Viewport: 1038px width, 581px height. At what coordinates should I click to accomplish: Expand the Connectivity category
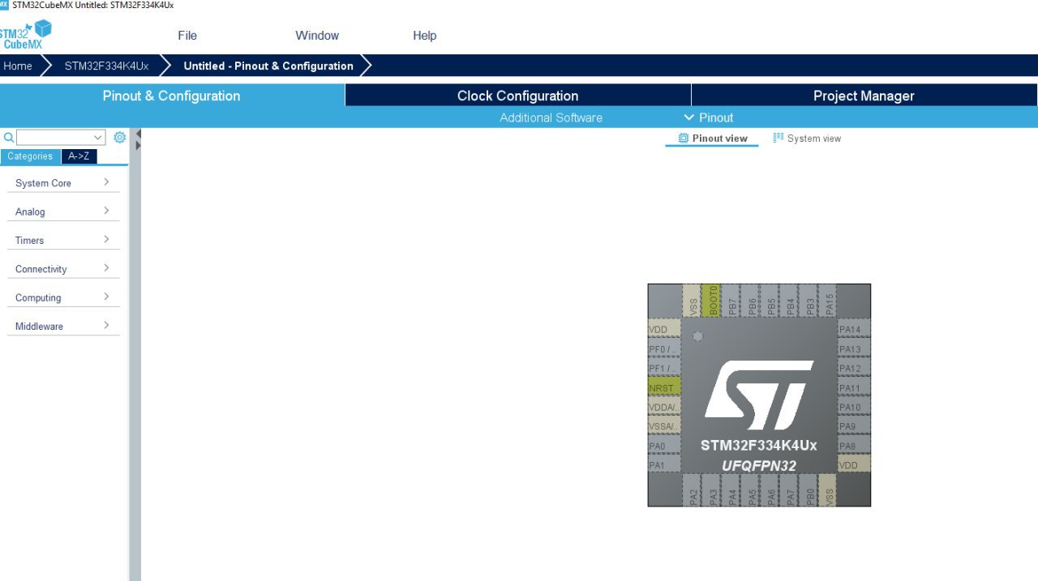[x=63, y=269]
